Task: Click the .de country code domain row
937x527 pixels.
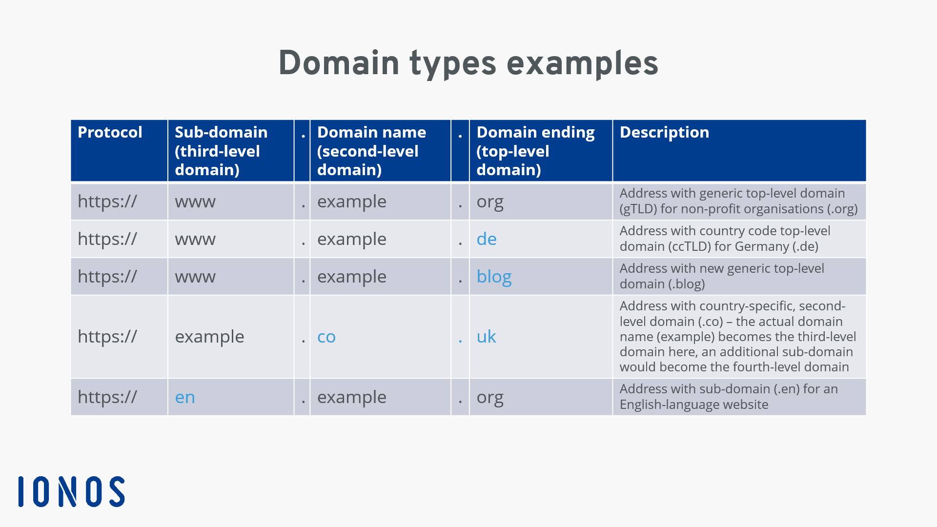Action: [x=468, y=238]
